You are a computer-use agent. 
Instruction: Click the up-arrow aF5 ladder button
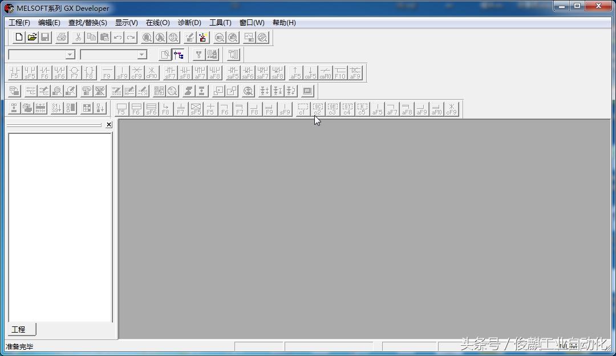point(295,72)
